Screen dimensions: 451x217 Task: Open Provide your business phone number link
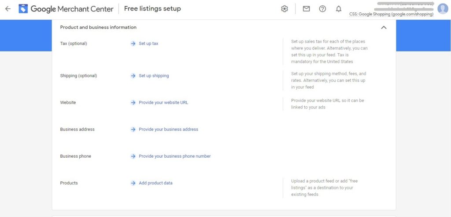tap(175, 156)
